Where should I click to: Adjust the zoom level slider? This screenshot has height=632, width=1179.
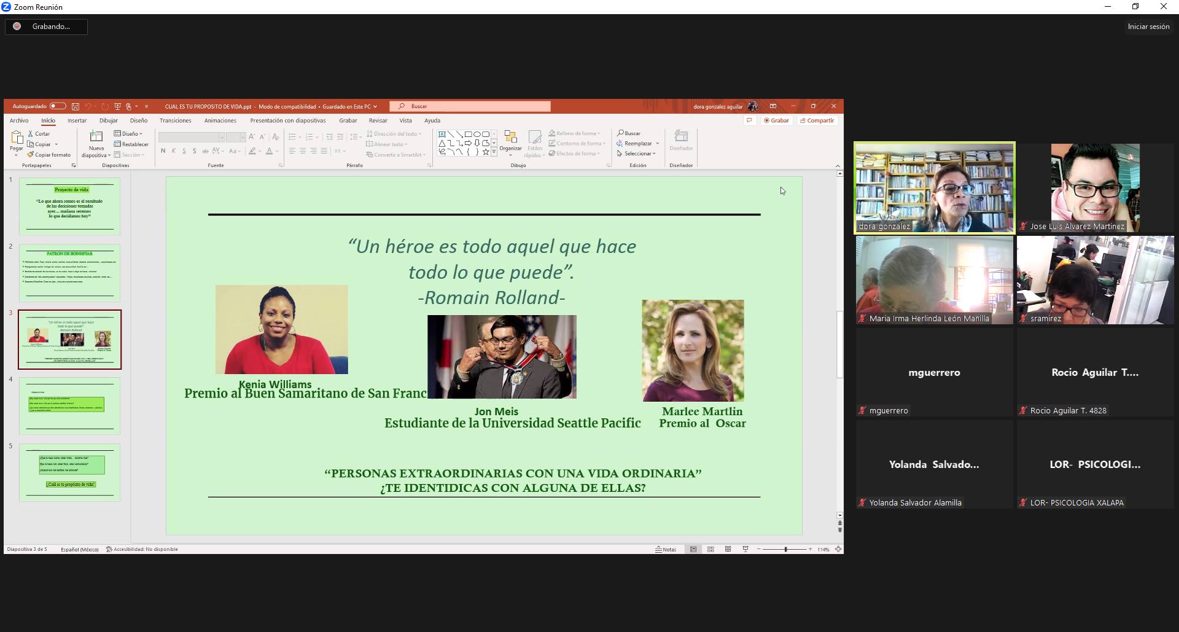[x=785, y=549]
